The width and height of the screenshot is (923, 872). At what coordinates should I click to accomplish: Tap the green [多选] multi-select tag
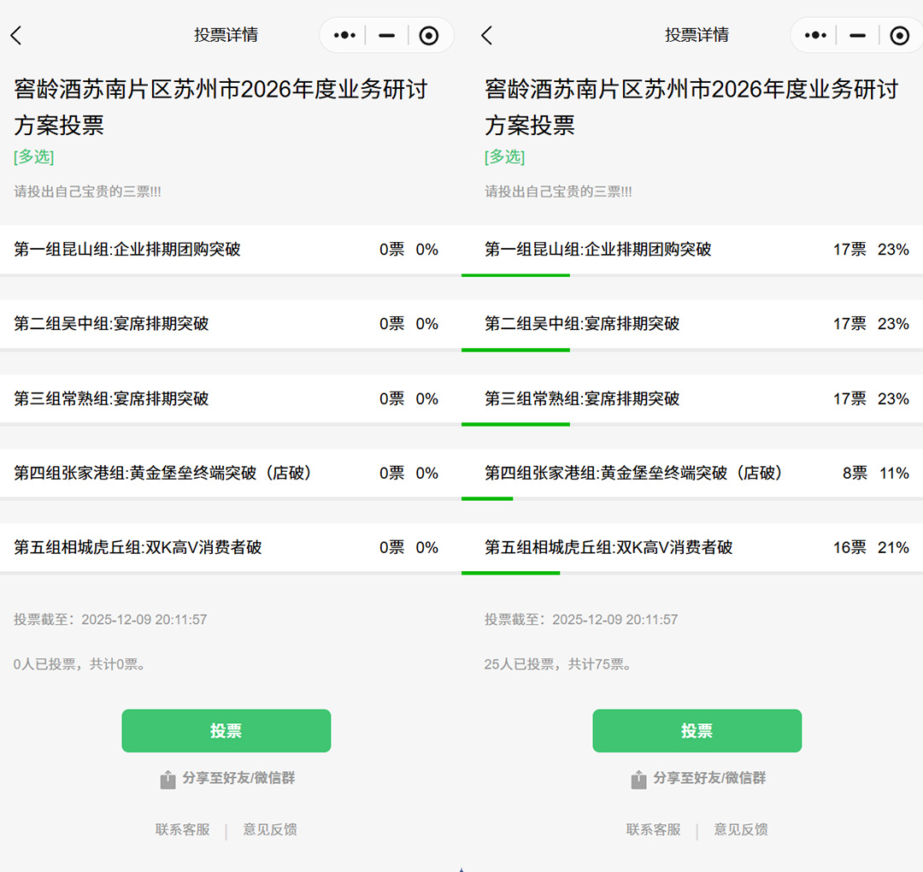[33, 157]
